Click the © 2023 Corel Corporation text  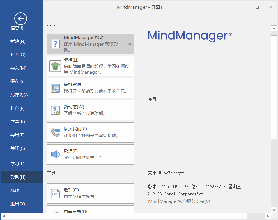(176, 194)
